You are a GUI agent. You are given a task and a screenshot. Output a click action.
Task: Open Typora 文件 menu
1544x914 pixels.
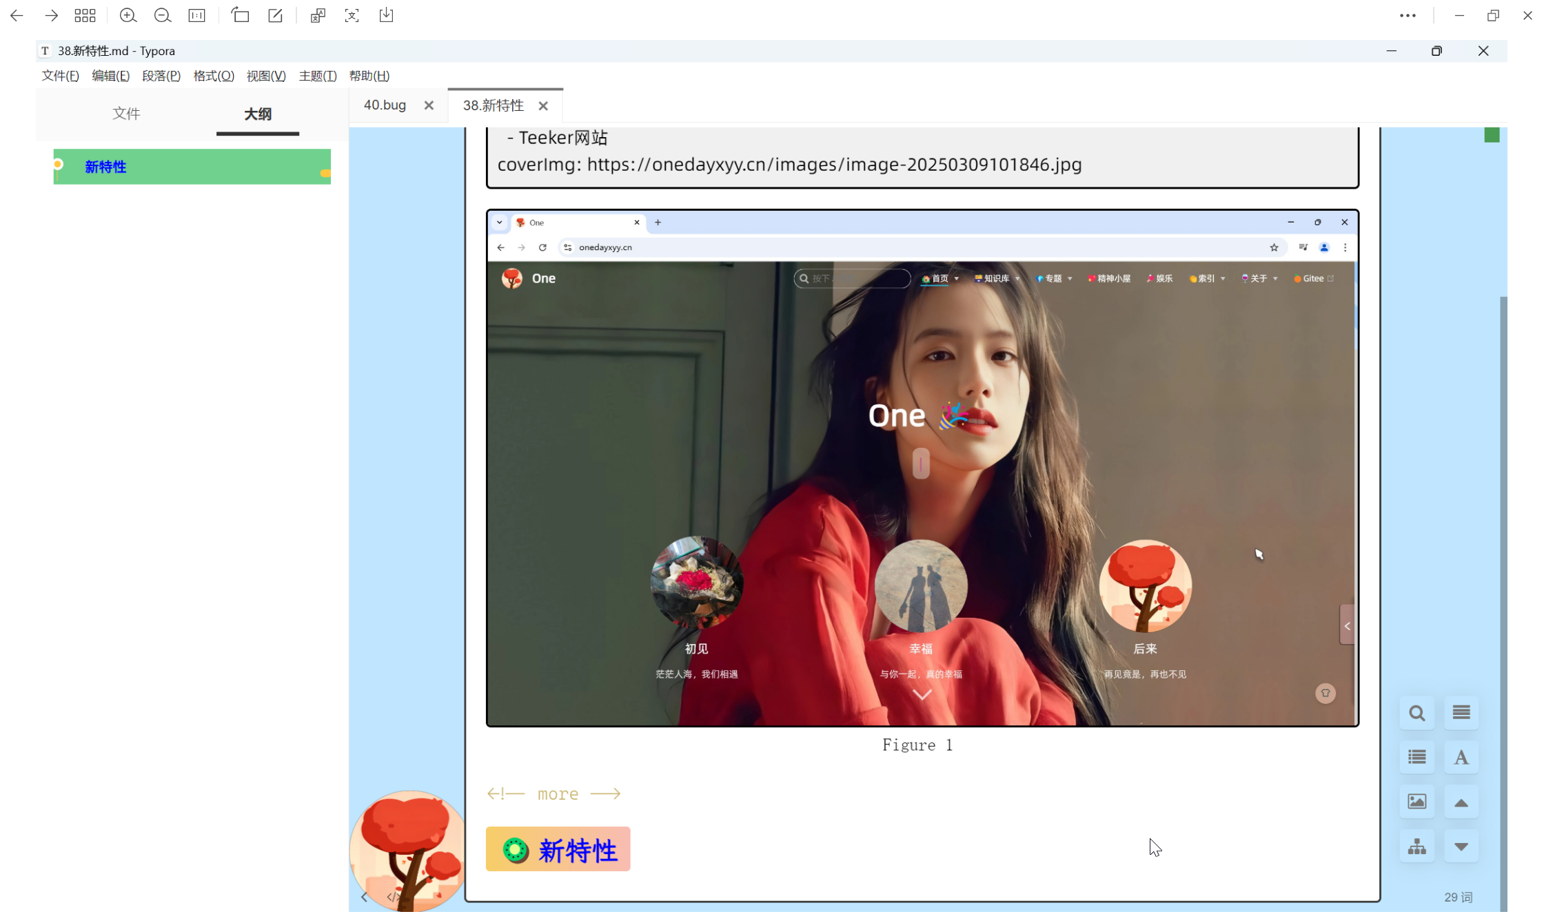point(60,76)
